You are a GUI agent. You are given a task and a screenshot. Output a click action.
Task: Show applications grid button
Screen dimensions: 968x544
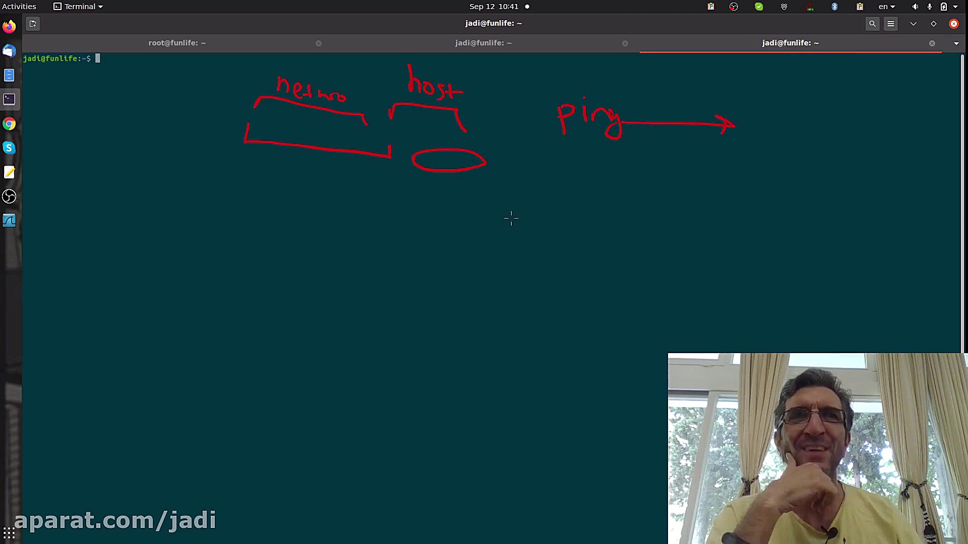9,533
